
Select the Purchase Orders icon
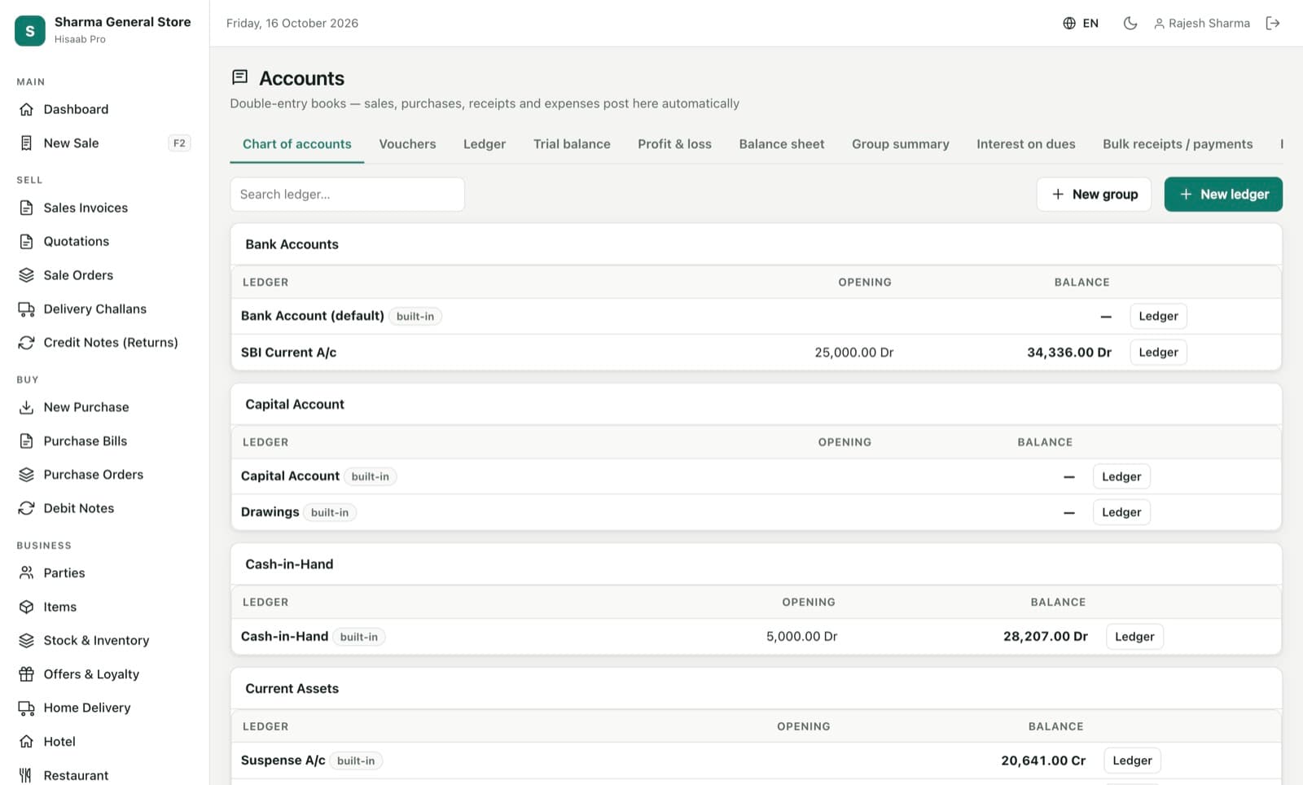(27, 475)
